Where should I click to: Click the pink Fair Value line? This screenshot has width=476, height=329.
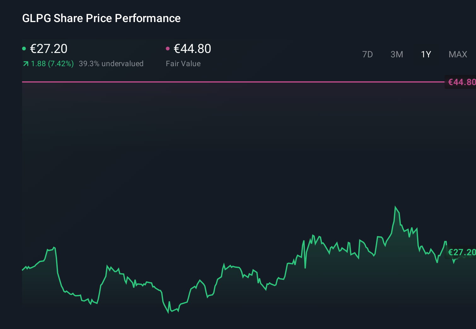221,82
